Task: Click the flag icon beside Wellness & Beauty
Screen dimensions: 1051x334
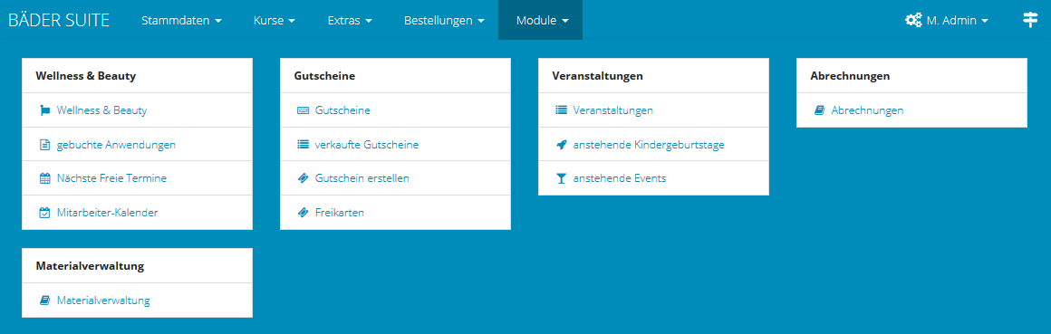Action: click(x=45, y=110)
